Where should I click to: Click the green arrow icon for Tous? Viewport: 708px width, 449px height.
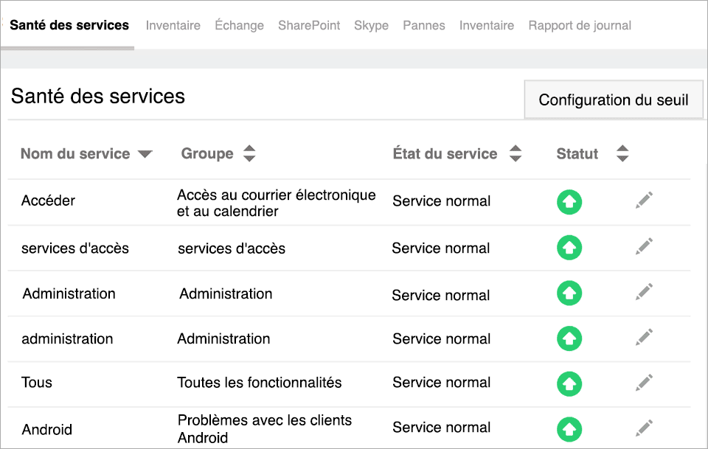coord(569,383)
